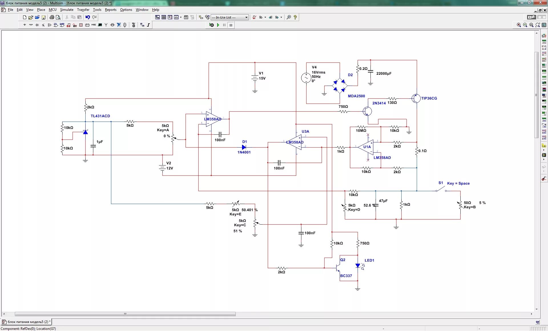Screen dimensions: 548x331
Task: Expand the Grapher icon dropdown arrow
Action: pos(181,17)
